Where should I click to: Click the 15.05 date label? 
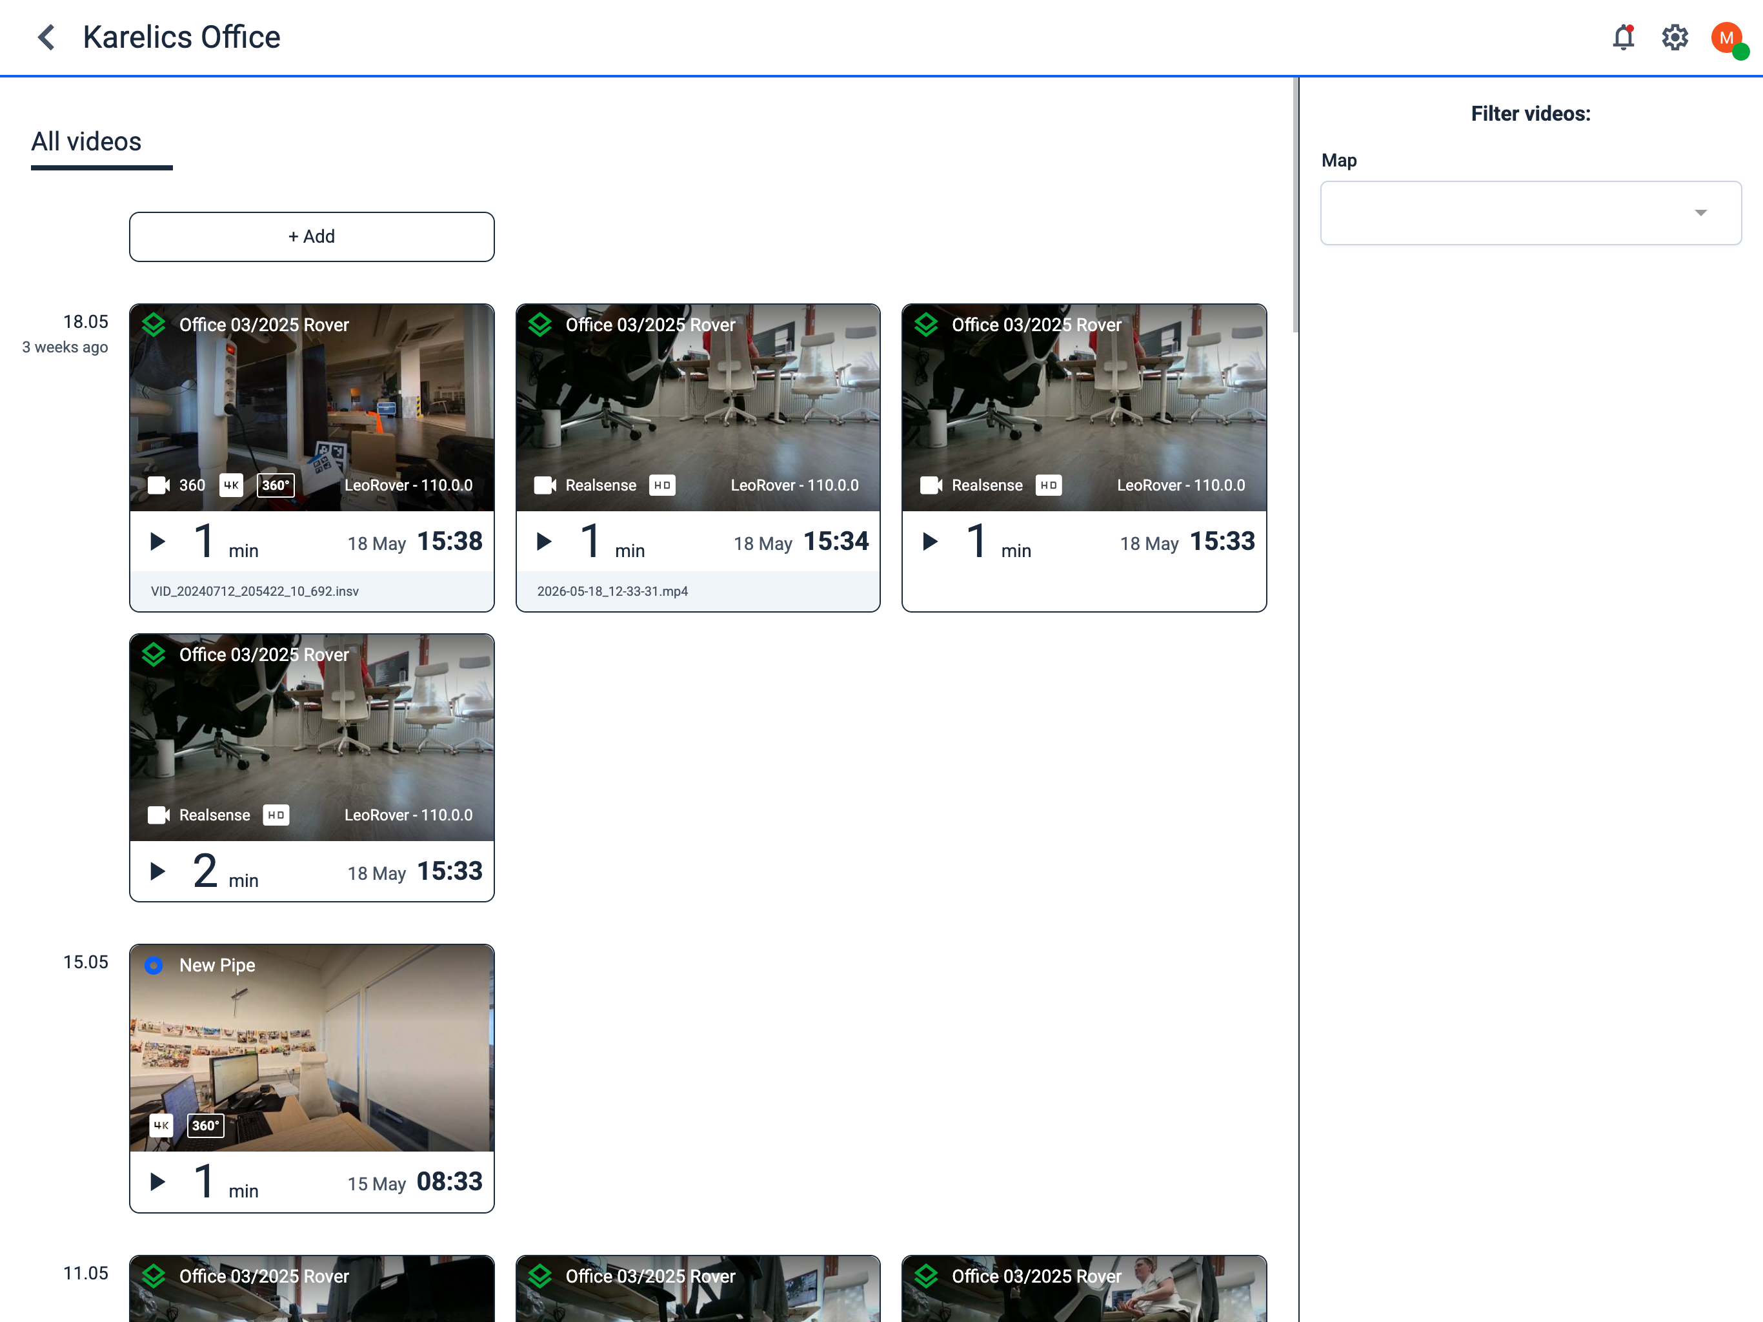point(85,962)
